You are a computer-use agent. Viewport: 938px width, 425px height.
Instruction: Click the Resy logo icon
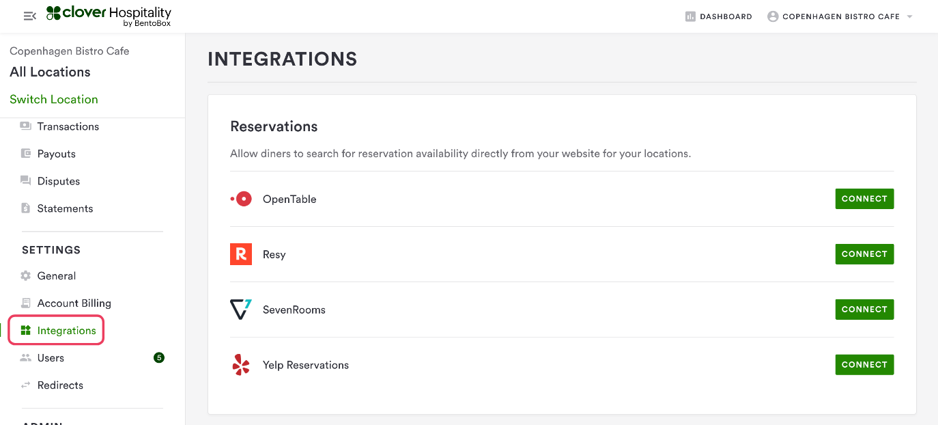(x=241, y=254)
